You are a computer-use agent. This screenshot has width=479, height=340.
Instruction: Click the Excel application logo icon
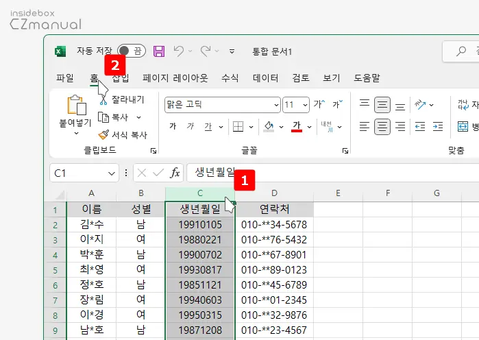click(60, 51)
